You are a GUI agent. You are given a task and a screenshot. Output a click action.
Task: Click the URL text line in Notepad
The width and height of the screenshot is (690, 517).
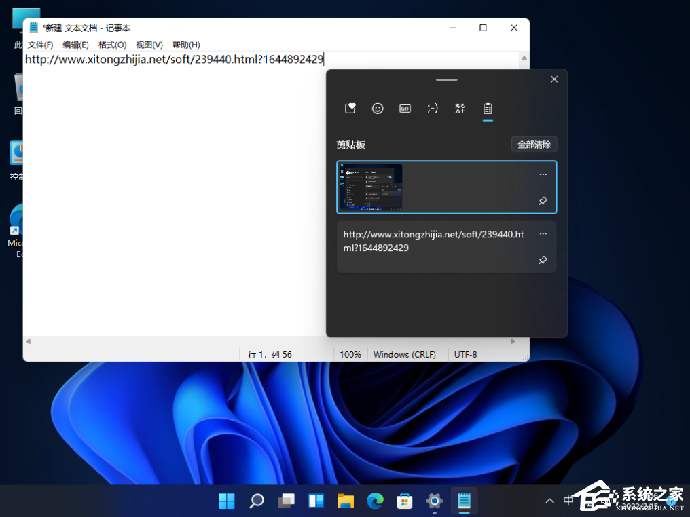pos(175,59)
